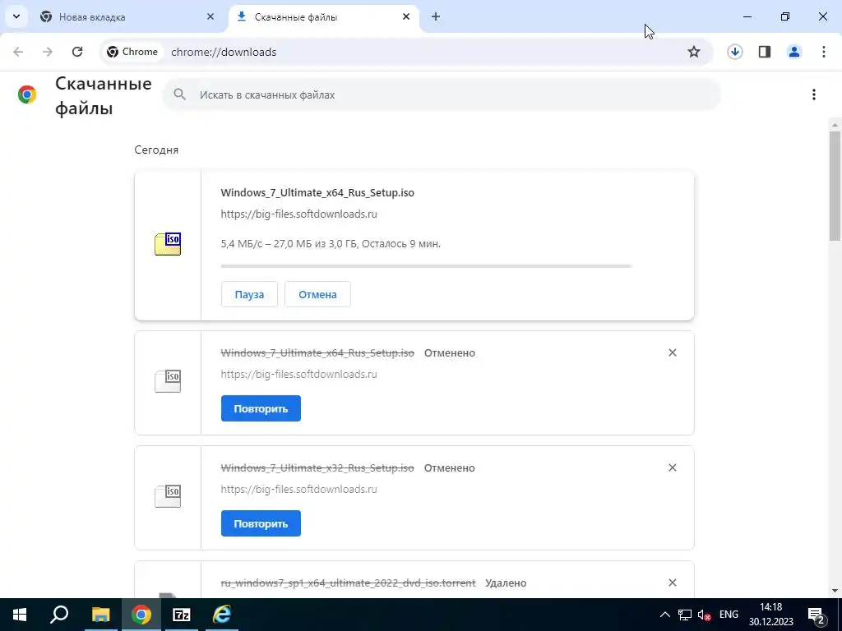Open the network status tray icon
The height and width of the screenshot is (631, 842).
point(685,615)
